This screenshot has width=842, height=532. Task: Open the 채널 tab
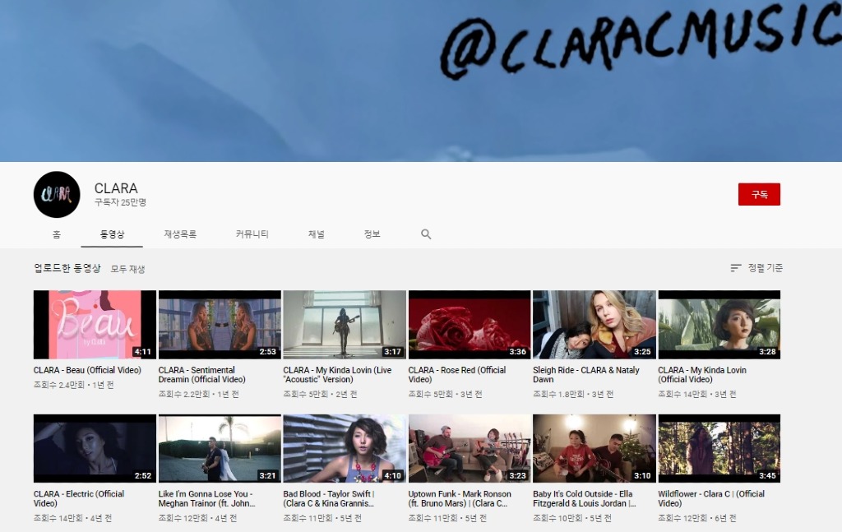(x=317, y=234)
